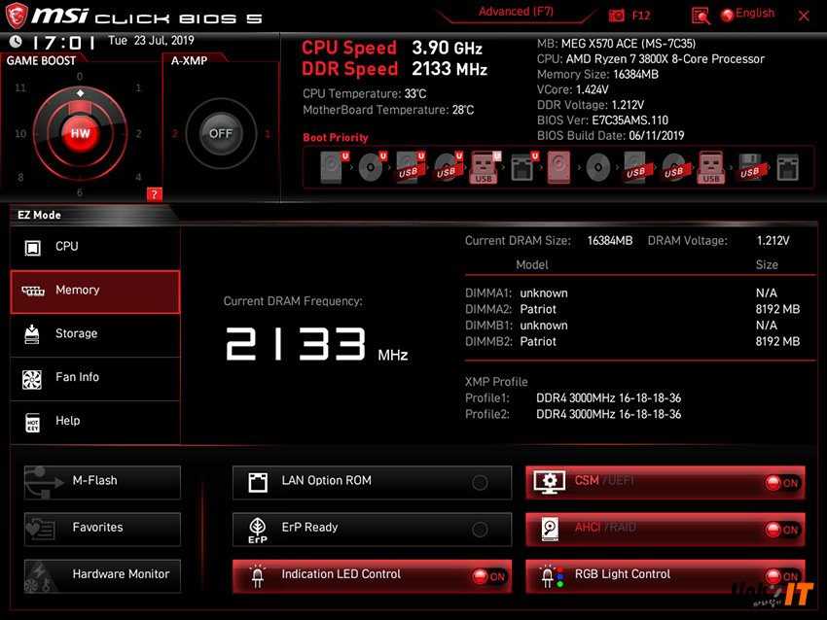This screenshot has height=620, width=827.
Task: Take a screenshot with the F12 camera icon
Action: tap(616, 16)
